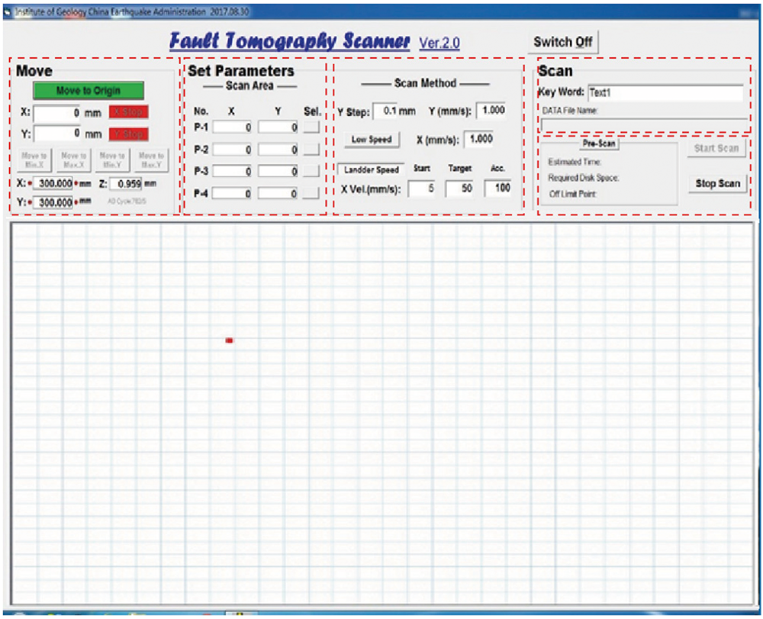
Task: Toggle the P-4 Sel. box
Action: (311, 193)
